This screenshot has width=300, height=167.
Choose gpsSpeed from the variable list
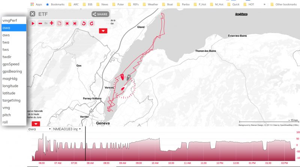tap(14, 64)
